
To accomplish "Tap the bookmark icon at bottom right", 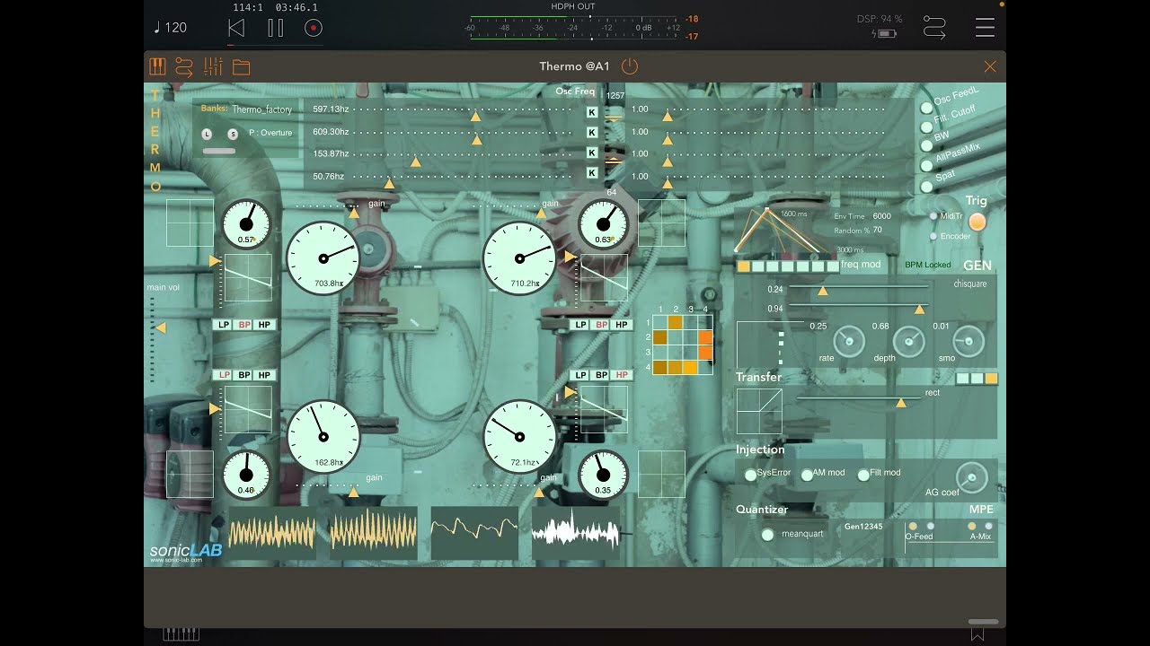I will pyautogui.click(x=977, y=634).
